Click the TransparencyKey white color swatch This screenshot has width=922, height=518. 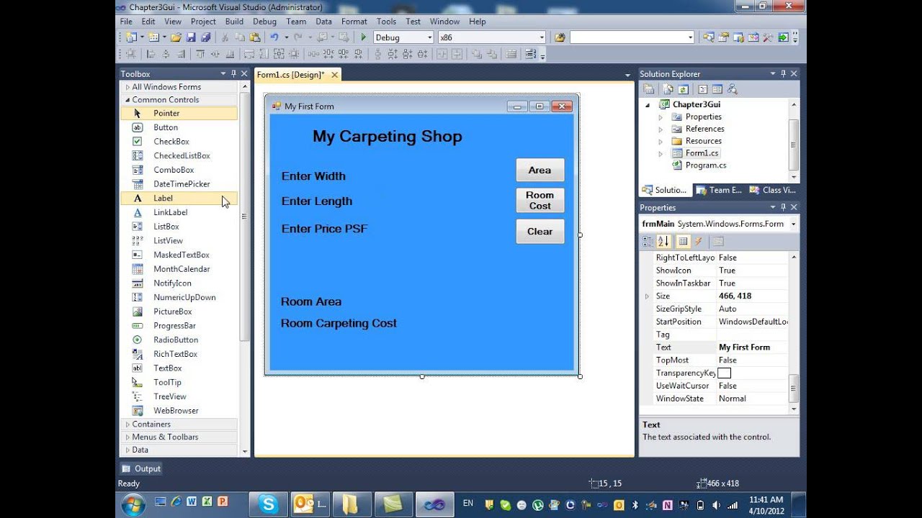pos(724,373)
